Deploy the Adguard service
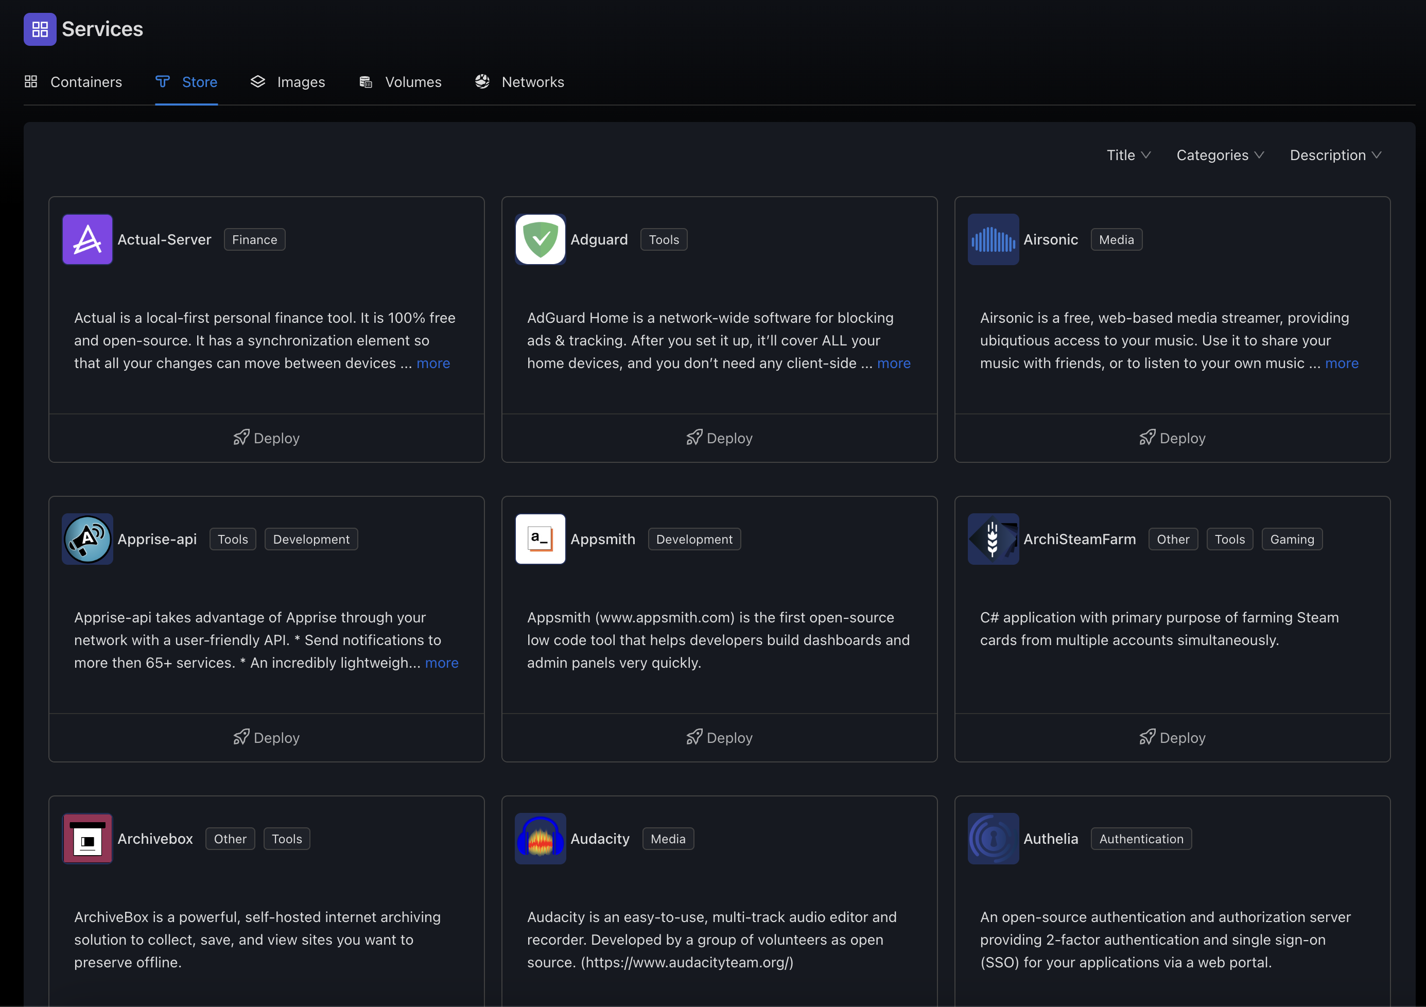 (719, 438)
